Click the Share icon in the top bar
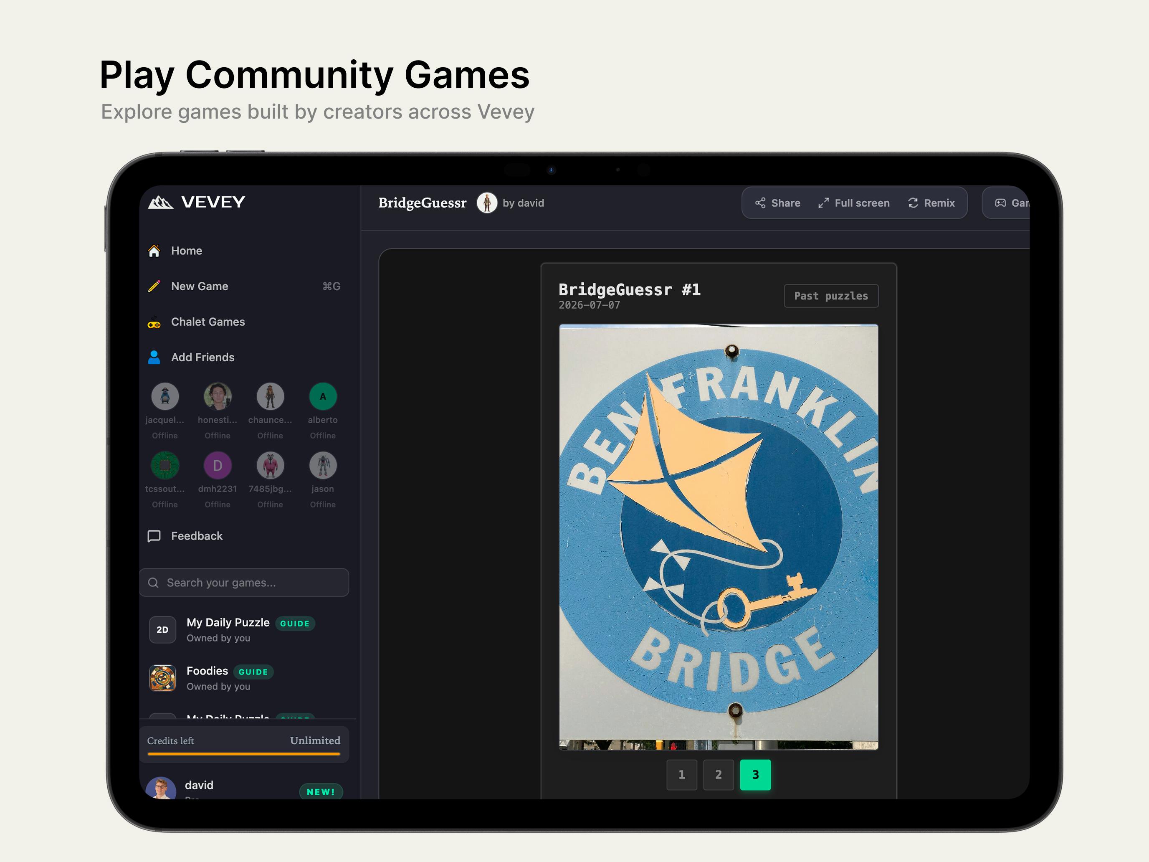This screenshot has height=862, width=1149. (760, 203)
